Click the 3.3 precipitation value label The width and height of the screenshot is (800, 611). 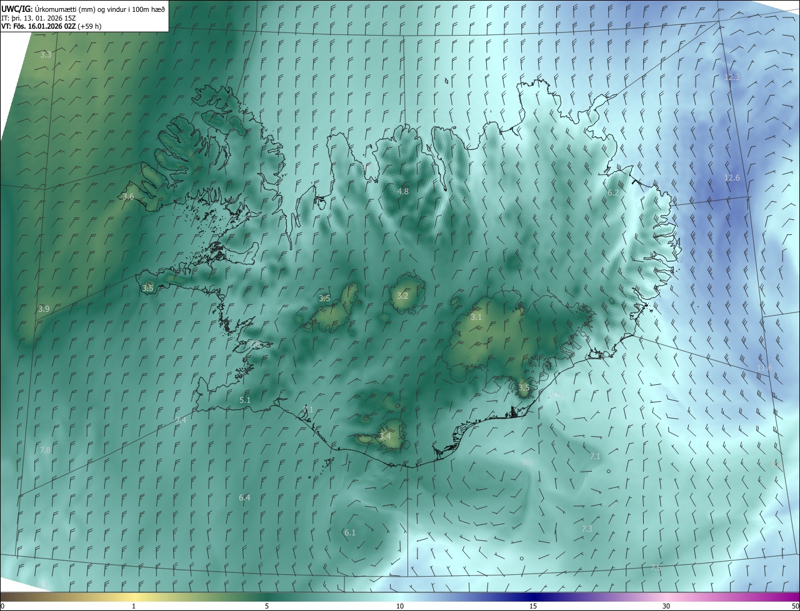46,55
